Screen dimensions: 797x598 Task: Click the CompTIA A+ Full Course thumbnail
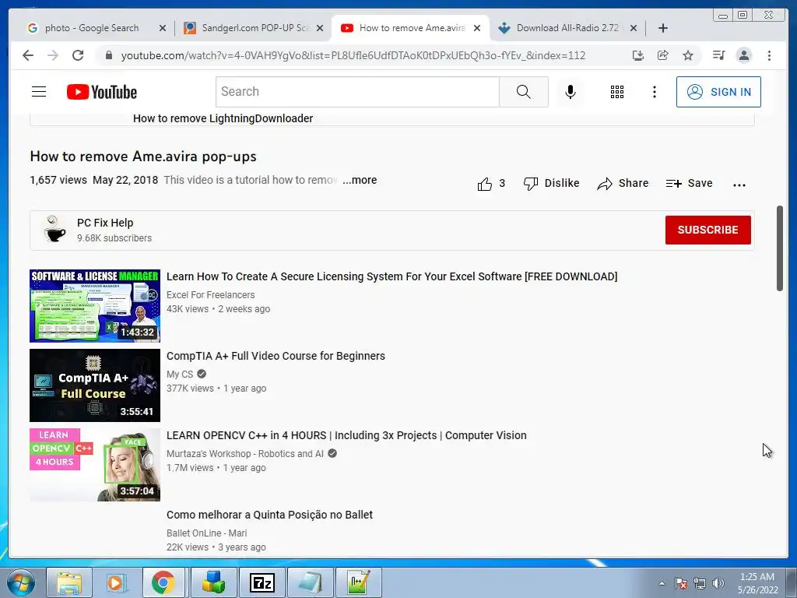pyautogui.click(x=95, y=385)
